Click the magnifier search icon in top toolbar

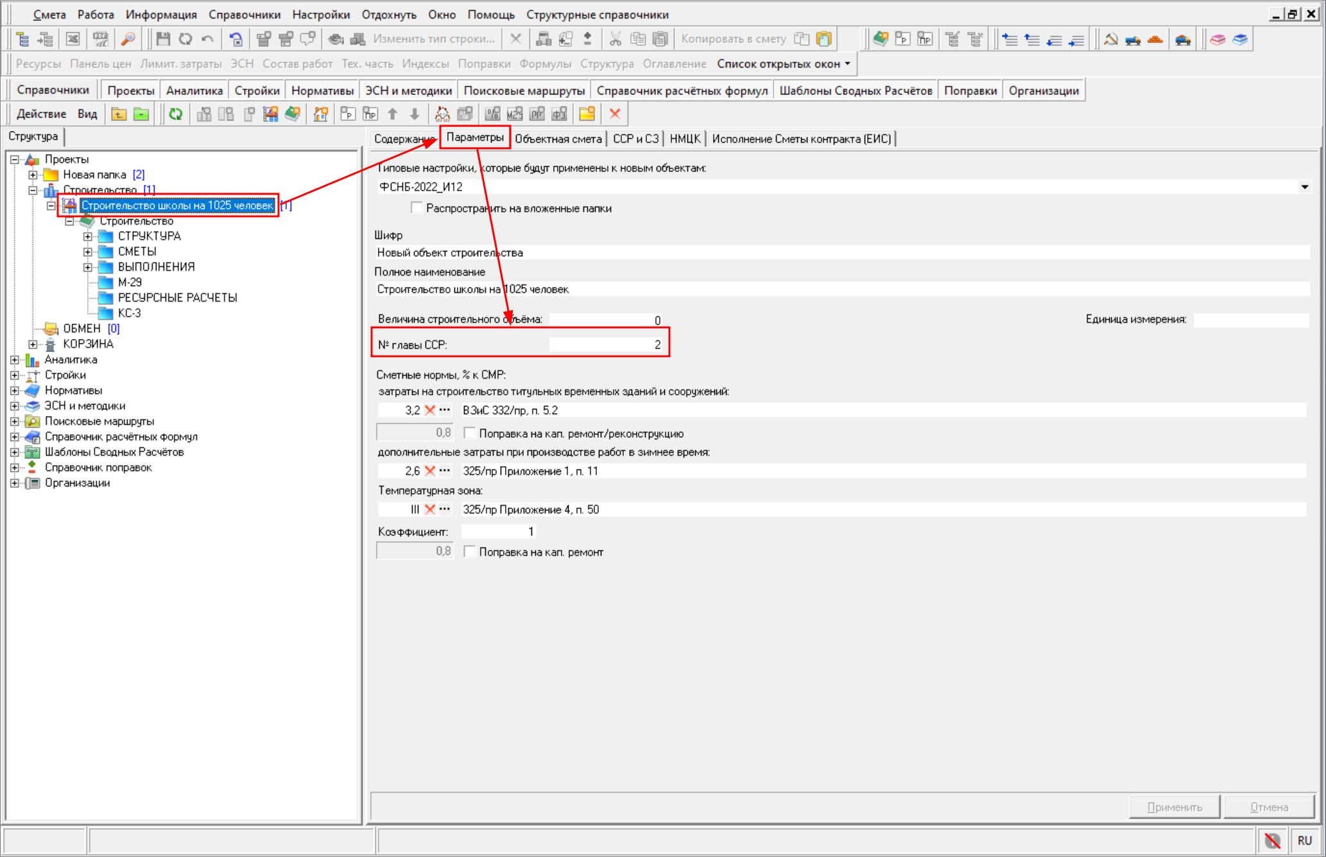(128, 39)
